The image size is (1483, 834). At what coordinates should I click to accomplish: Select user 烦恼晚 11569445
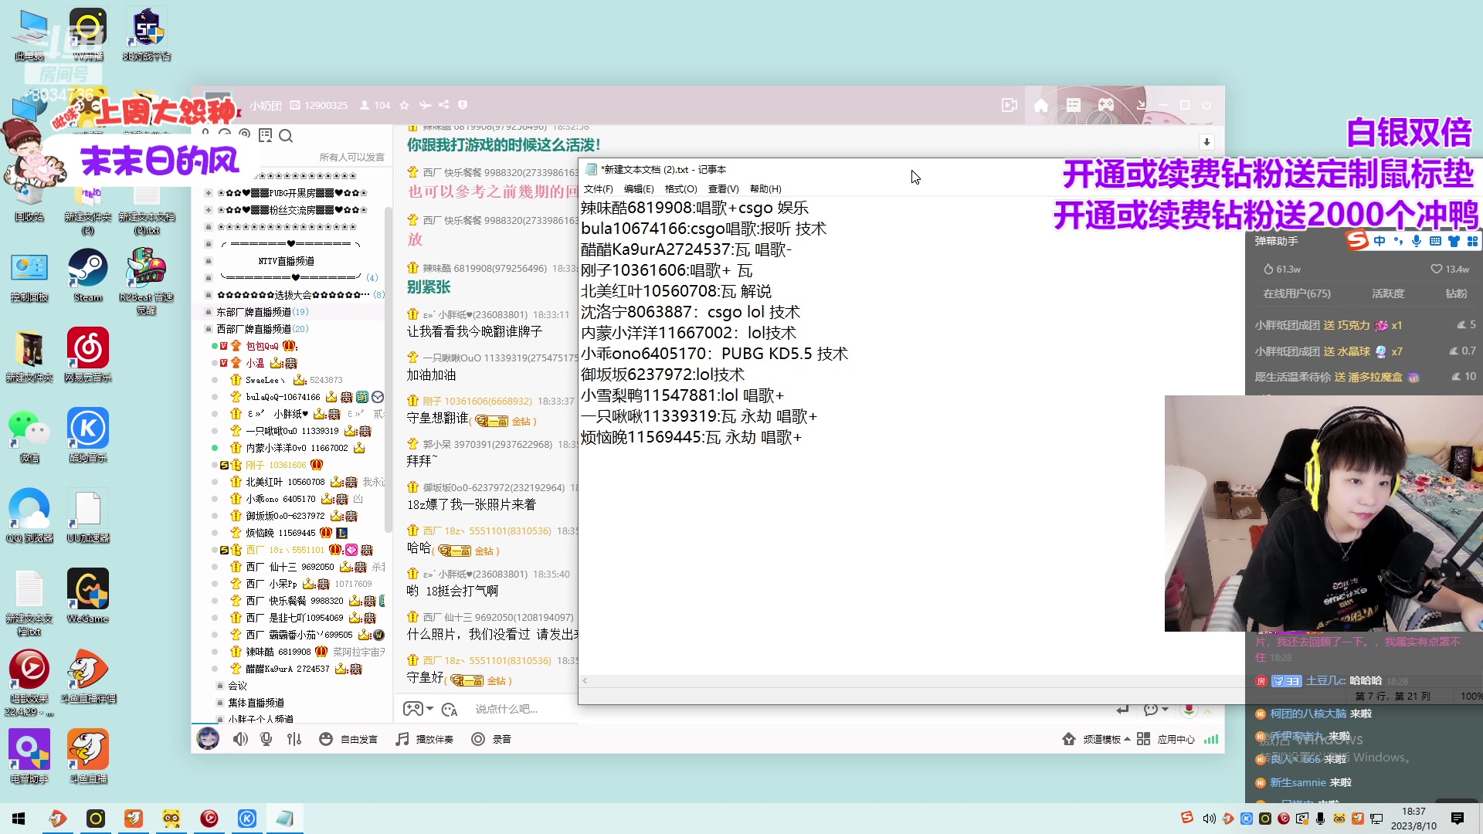(x=280, y=533)
